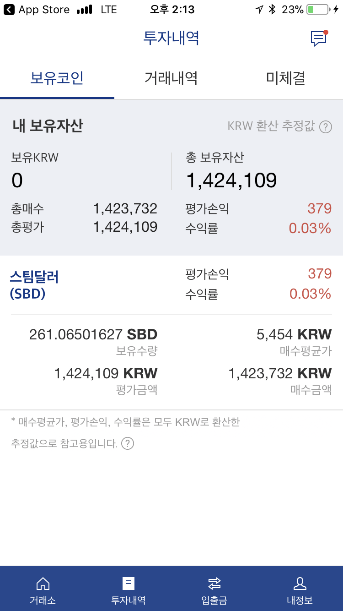Open the 내정보 profile icon
Image resolution: width=343 pixels, height=611 pixels.
300,584
